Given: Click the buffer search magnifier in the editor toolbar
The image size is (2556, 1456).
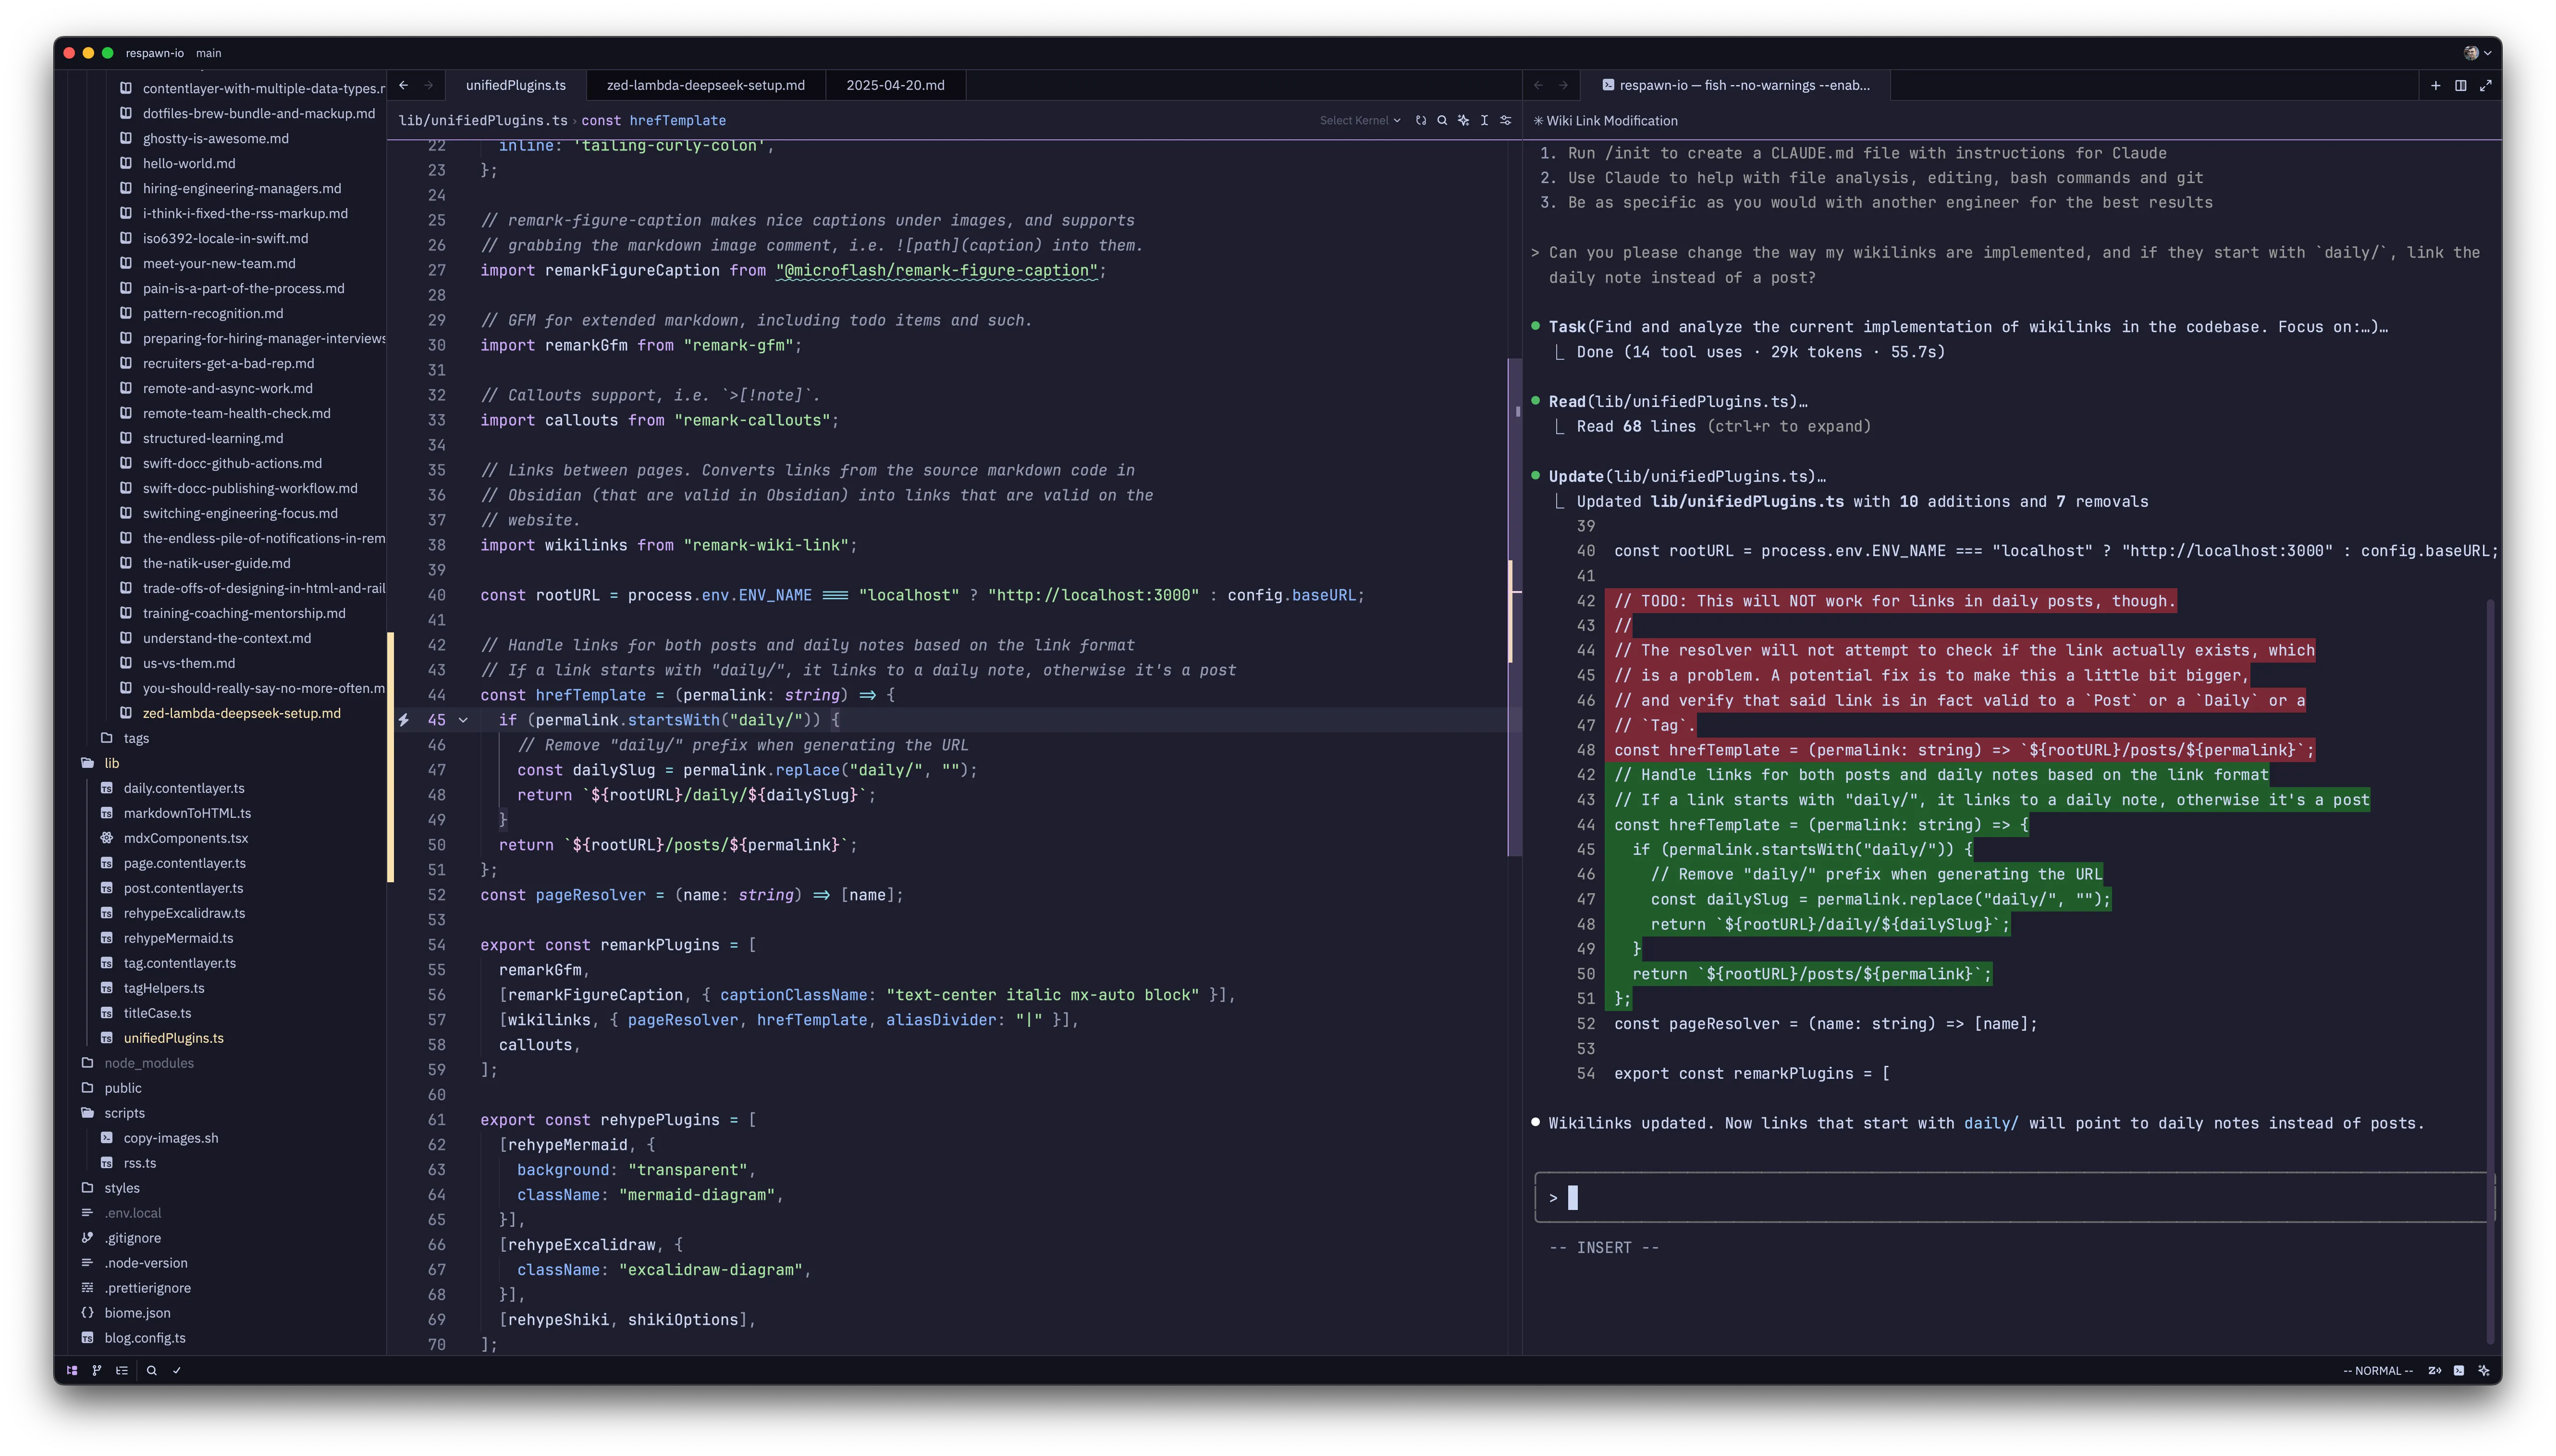Looking at the screenshot, I should click(x=1442, y=120).
